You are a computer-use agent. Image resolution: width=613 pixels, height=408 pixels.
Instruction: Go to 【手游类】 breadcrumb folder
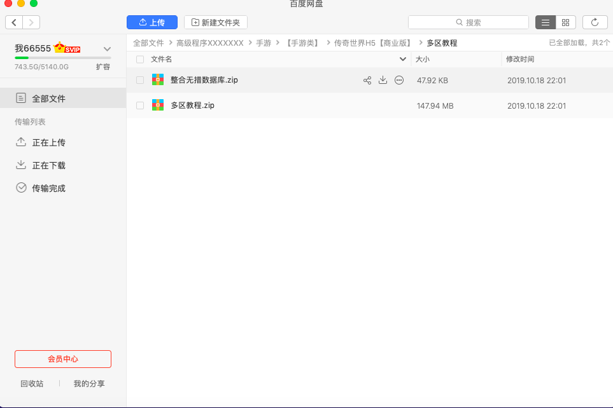point(302,43)
